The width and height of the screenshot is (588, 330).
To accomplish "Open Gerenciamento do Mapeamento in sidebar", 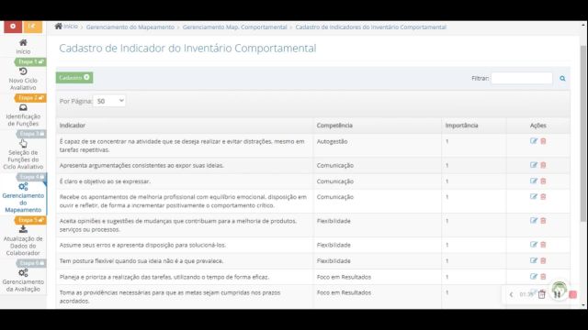I will click(x=23, y=198).
